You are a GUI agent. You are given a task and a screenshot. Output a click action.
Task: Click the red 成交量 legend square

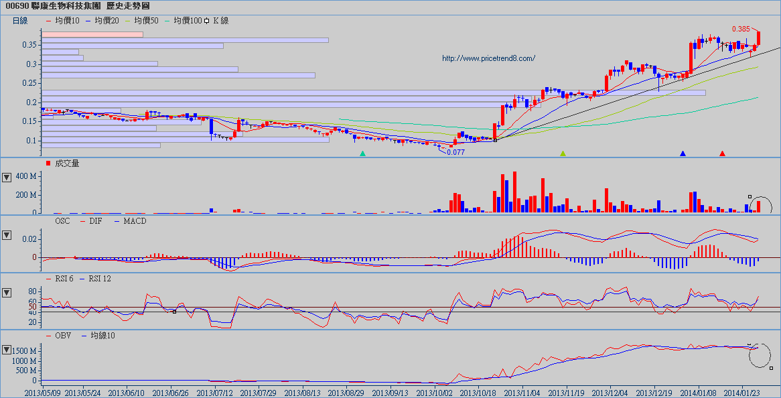click(x=48, y=163)
